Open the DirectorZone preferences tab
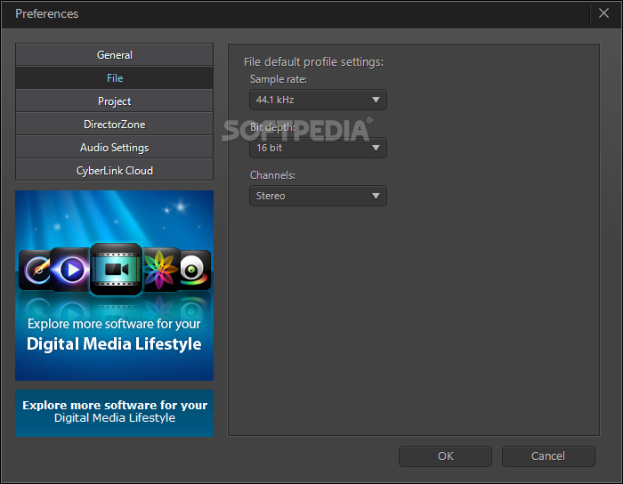The width and height of the screenshot is (623, 484). pyautogui.click(x=115, y=124)
